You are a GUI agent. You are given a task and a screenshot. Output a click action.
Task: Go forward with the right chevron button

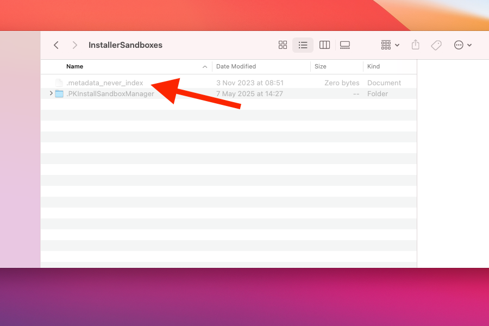point(74,45)
